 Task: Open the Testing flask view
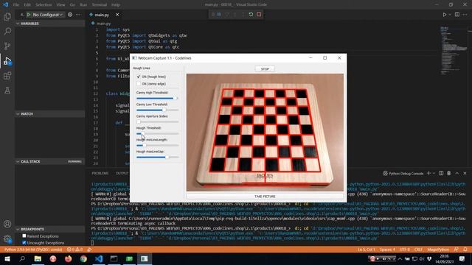7,91
